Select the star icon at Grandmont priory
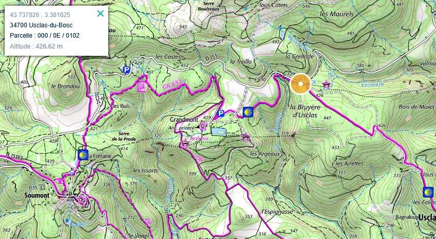 point(204,125)
